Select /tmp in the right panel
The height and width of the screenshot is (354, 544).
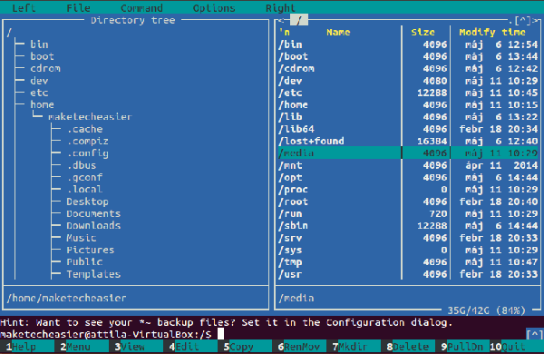click(408, 262)
